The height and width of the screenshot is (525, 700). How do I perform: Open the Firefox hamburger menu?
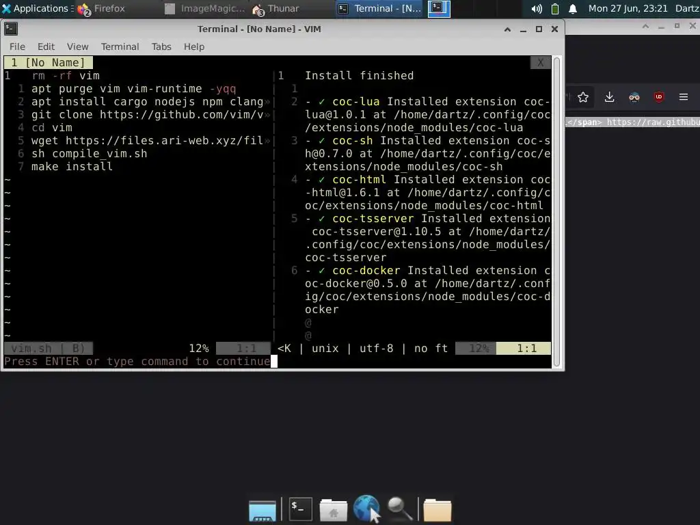point(683,97)
